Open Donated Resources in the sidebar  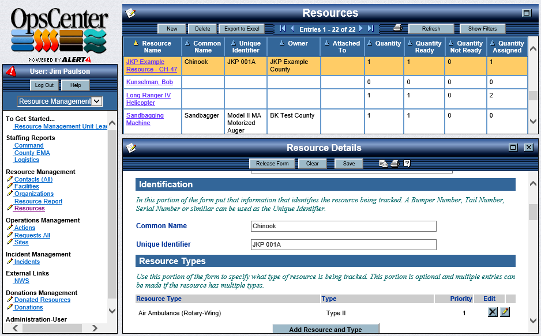pyautogui.click(x=42, y=300)
